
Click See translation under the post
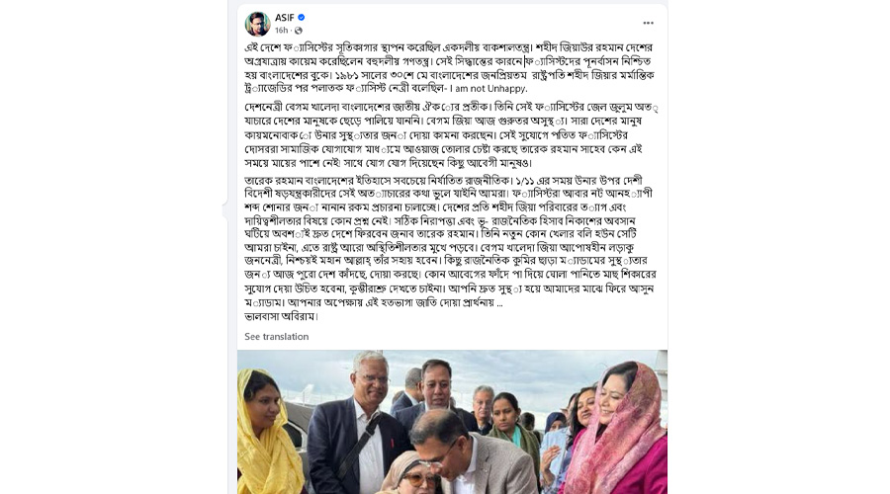coord(277,336)
